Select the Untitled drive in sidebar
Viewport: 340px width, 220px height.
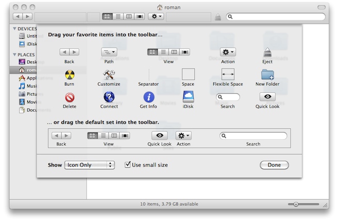[x=28, y=36]
